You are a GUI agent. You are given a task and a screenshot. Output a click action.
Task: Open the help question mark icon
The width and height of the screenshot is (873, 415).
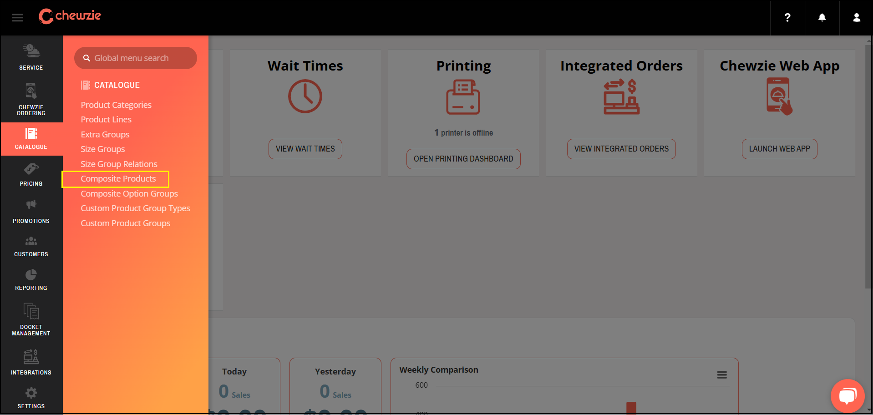[787, 18]
